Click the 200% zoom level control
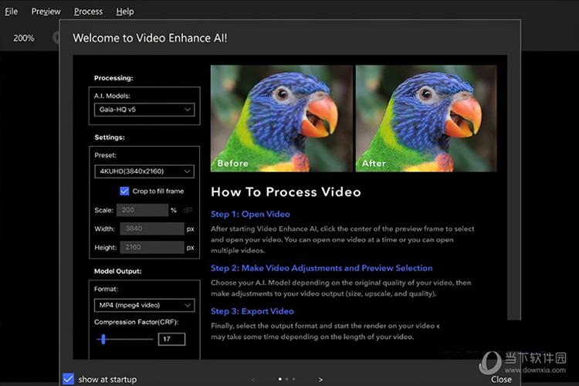This screenshot has width=579, height=386. tap(24, 38)
